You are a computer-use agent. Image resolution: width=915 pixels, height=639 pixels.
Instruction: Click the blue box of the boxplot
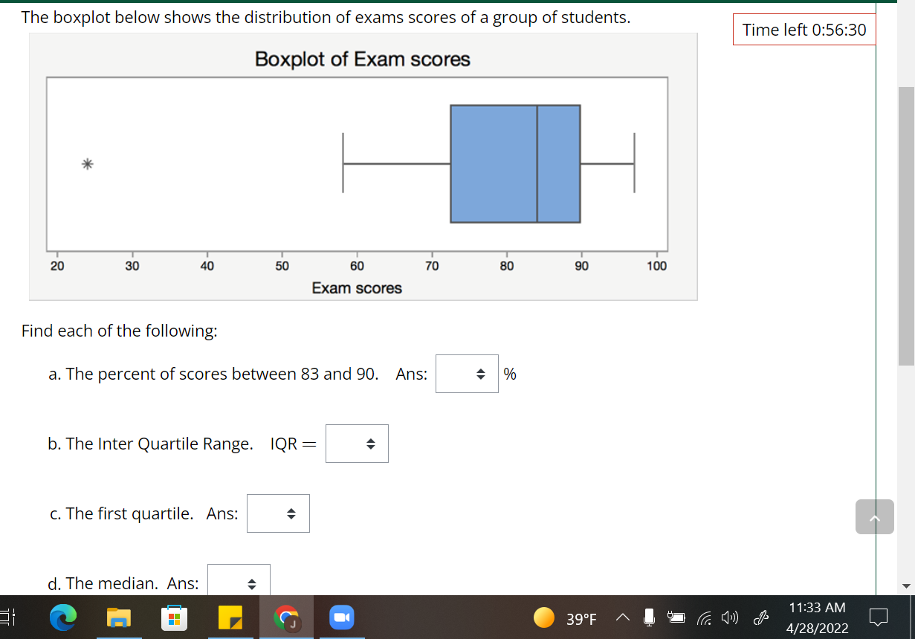[515, 163]
